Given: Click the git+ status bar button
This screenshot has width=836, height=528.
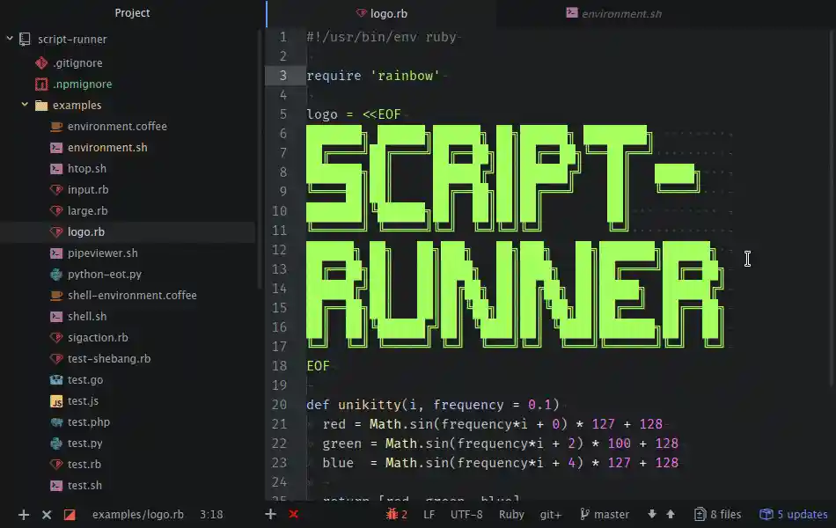Looking at the screenshot, I should click(551, 514).
